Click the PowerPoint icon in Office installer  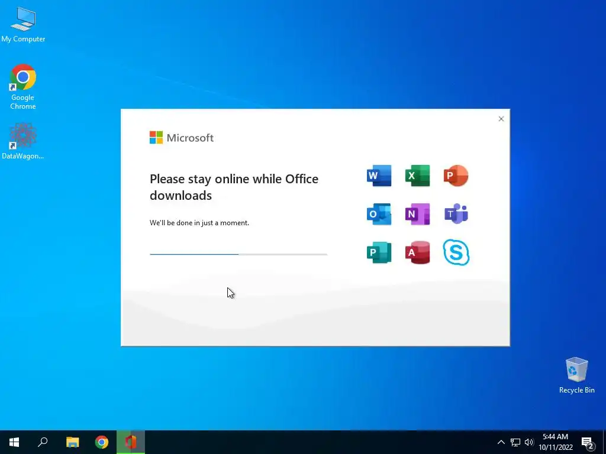point(456,176)
